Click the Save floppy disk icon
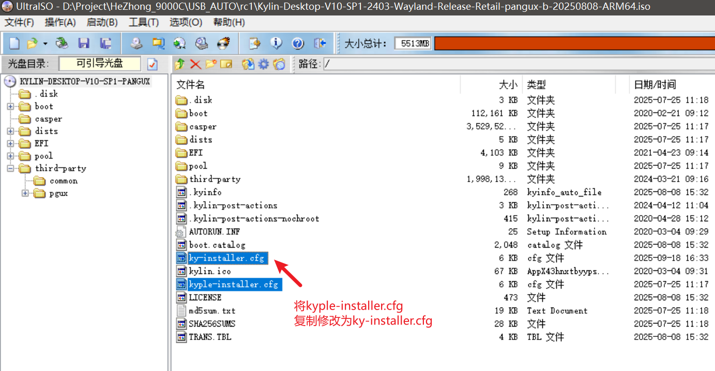 click(84, 43)
